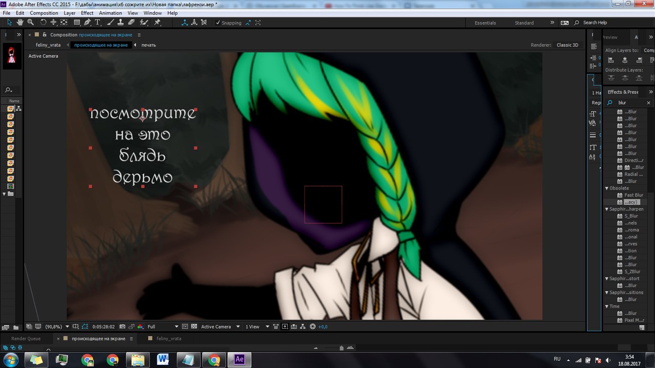Select the Horizontal Type tool
655x368 pixels.
coord(97,22)
